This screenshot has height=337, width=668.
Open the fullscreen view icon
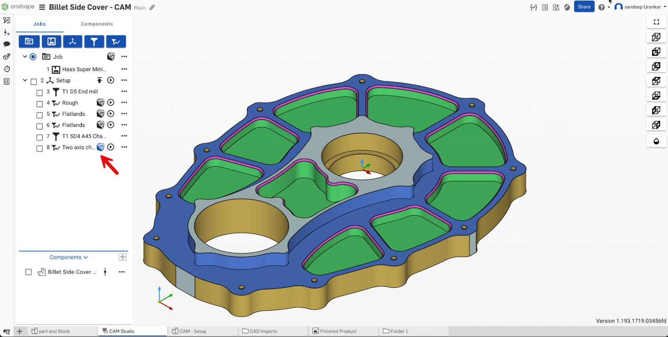656,22
